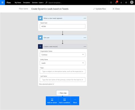Open ellipsis menu for Create a new record
The image size is (135, 110).
coord(85,46)
